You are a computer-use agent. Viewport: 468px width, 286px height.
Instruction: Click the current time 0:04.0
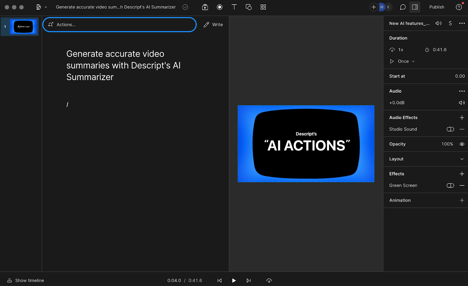point(174,280)
